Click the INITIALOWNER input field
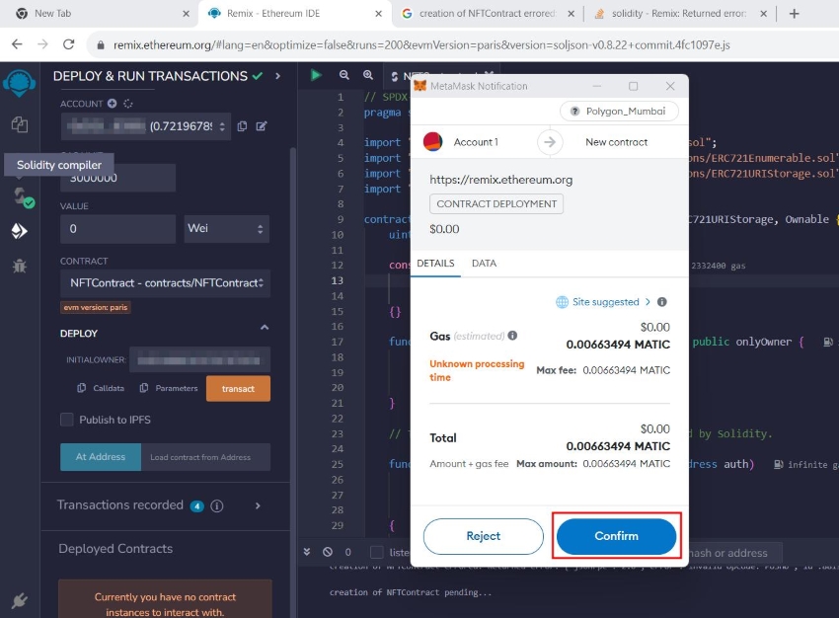This screenshot has width=839, height=618. click(x=199, y=360)
